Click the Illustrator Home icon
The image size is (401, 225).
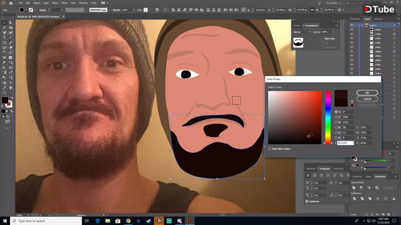(x=11, y=3)
